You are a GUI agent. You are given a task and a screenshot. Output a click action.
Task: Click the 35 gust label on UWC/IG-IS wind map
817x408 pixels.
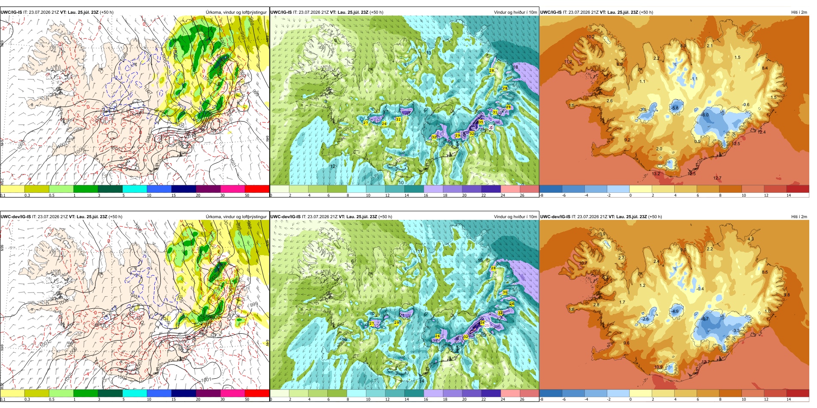481,122
